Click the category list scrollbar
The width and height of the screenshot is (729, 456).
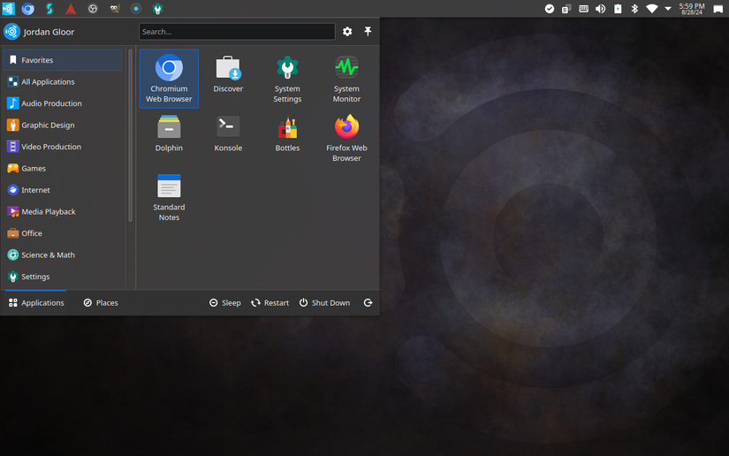pos(130,135)
